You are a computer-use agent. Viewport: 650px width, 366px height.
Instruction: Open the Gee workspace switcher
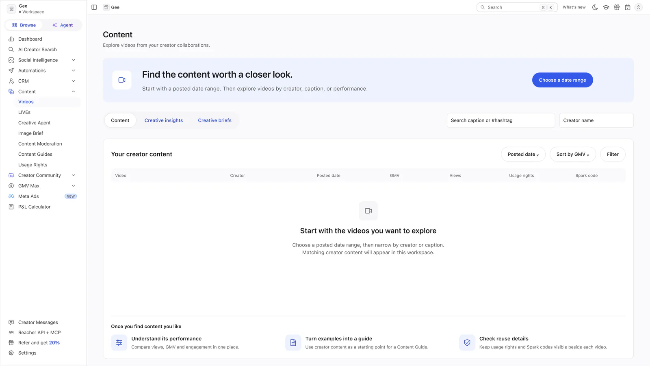(26, 9)
